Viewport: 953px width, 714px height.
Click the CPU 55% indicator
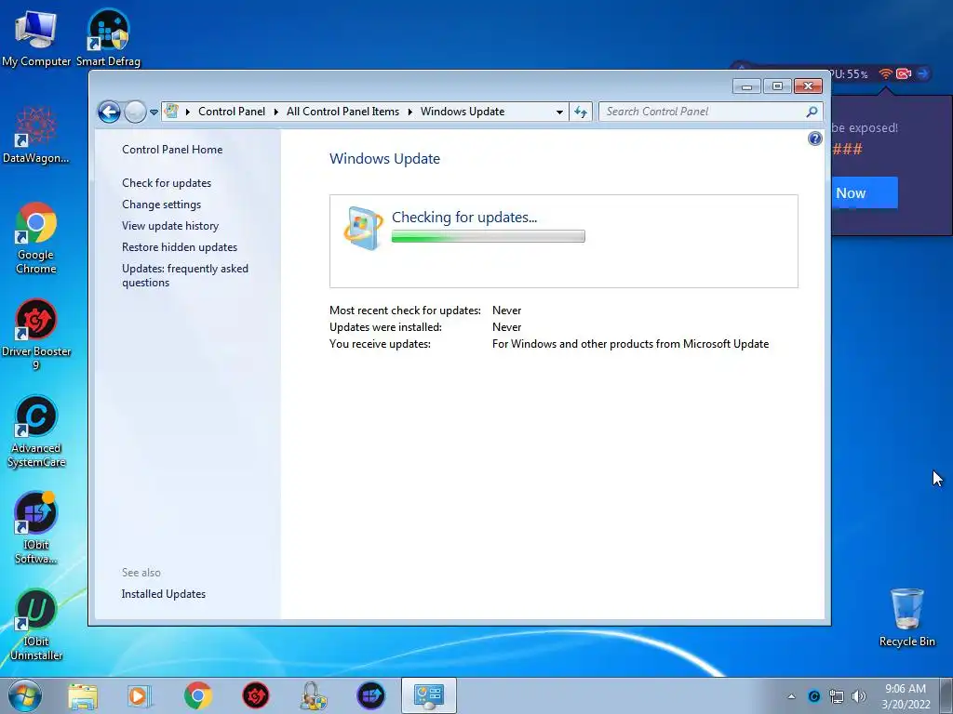tap(850, 74)
